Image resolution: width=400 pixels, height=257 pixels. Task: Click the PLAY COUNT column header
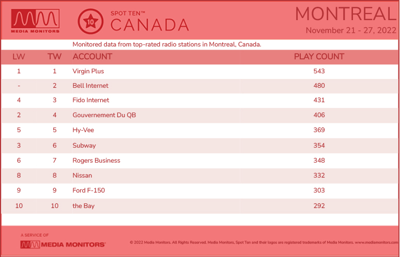click(x=319, y=57)
